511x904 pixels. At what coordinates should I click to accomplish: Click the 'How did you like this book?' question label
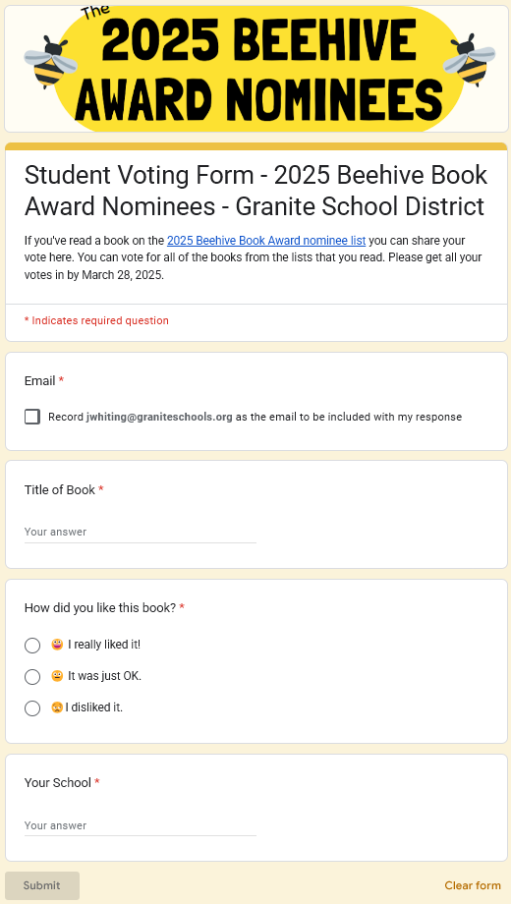[100, 607]
